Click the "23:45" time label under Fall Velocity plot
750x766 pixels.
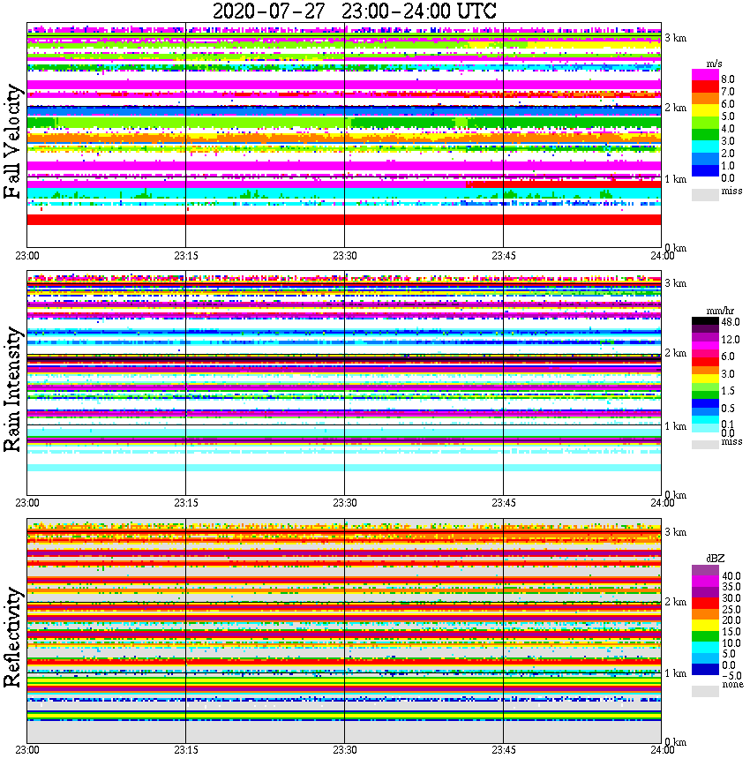(x=503, y=256)
